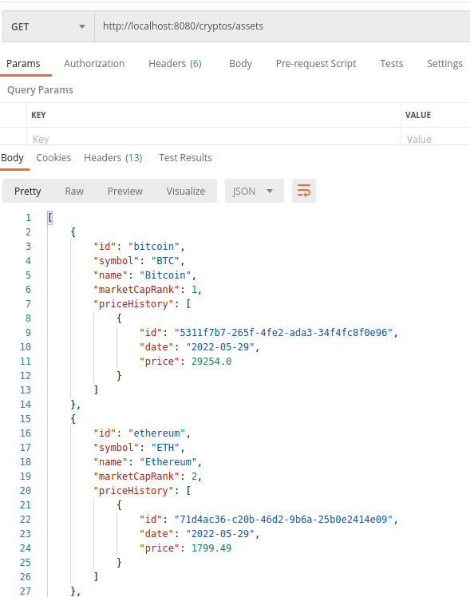Screen dimensions: 470x597
Task: Switch to the Params tab
Action: point(23,64)
